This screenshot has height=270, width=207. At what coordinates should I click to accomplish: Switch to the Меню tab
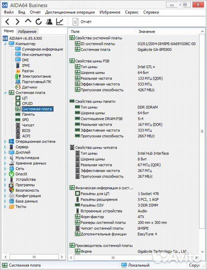[x=8, y=31]
